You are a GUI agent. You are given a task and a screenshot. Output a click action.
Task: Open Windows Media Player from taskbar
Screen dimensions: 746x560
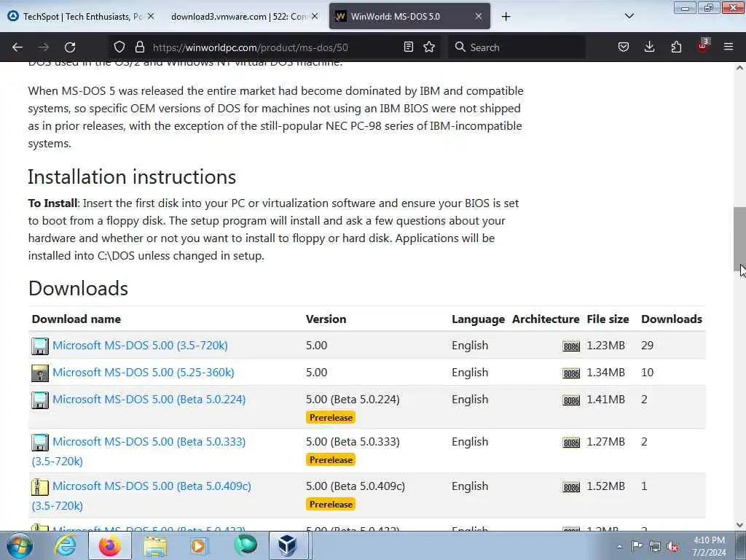tap(199, 545)
